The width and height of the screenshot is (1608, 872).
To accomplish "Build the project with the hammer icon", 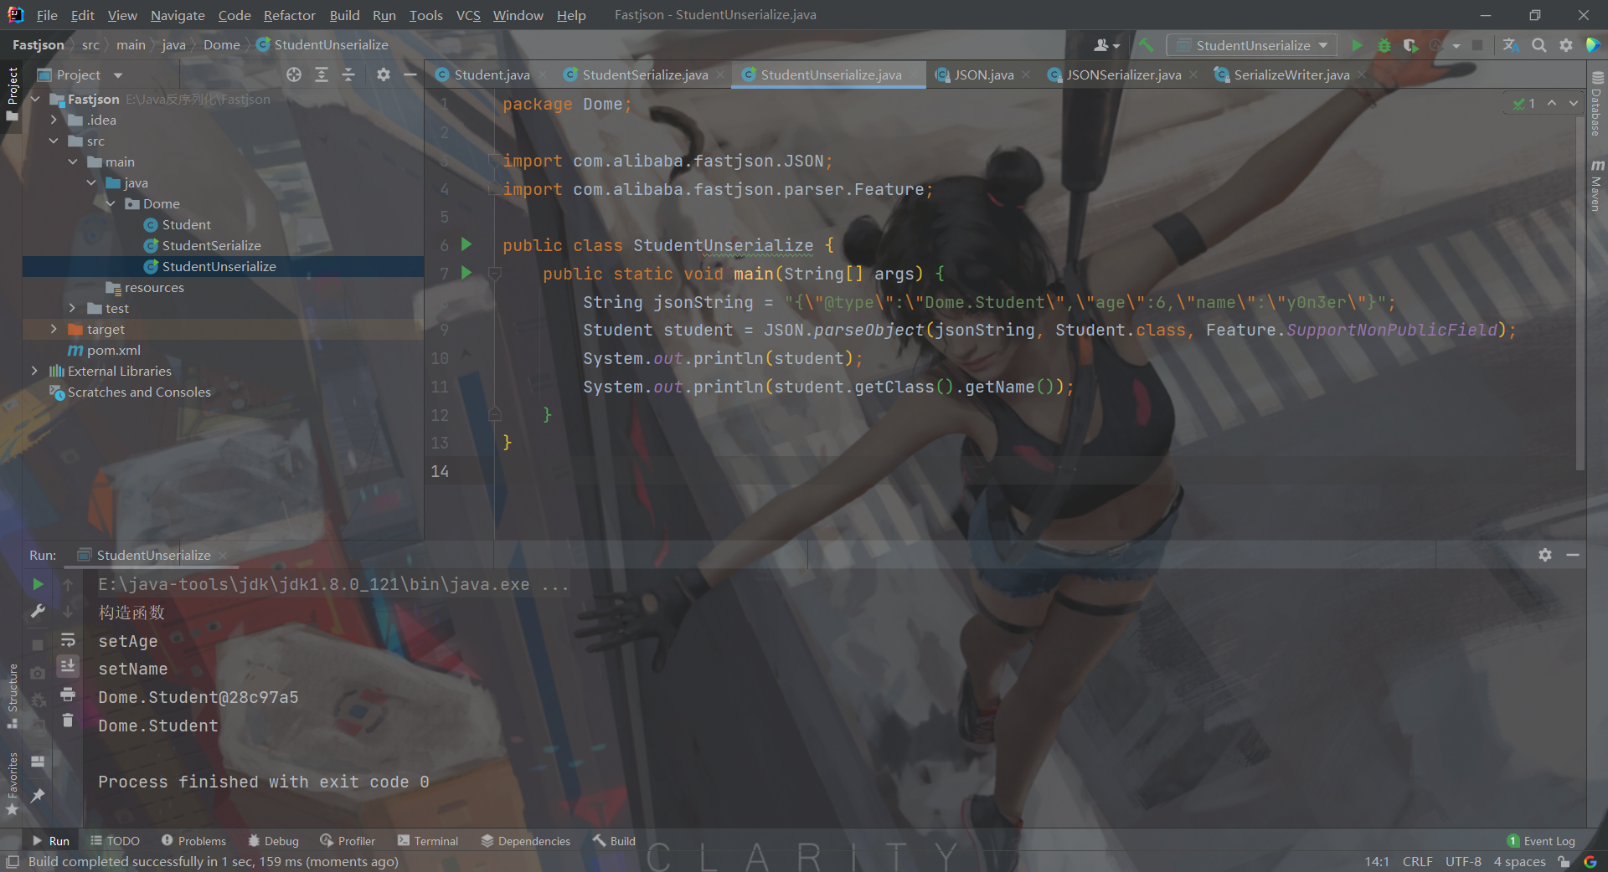I will 1147,45.
